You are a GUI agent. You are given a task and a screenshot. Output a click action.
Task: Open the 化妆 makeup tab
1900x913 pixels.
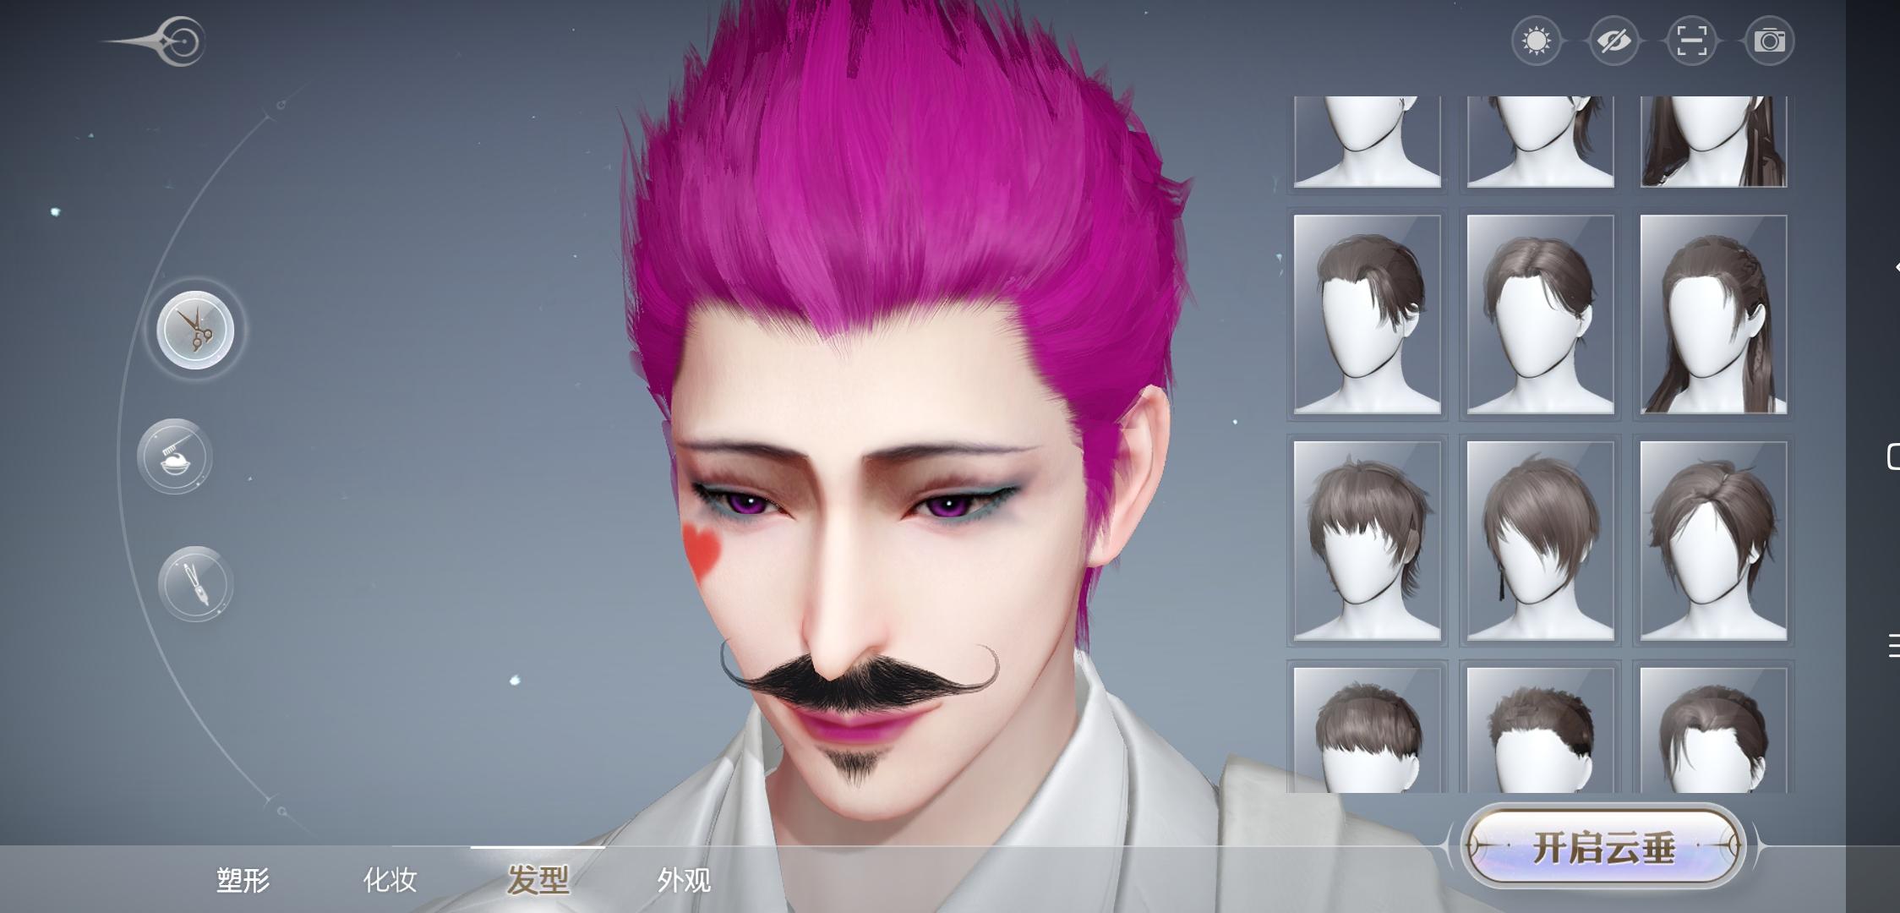[x=390, y=880]
